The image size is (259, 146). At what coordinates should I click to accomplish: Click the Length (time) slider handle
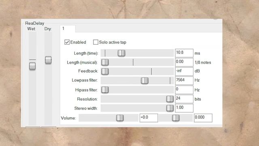pyautogui.click(x=121, y=53)
